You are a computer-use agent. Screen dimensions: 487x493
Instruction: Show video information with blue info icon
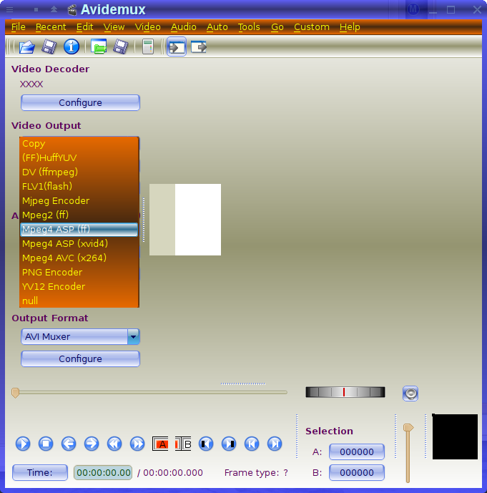[x=72, y=47]
